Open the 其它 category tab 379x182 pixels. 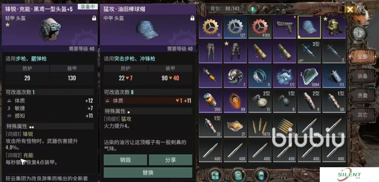363,115
